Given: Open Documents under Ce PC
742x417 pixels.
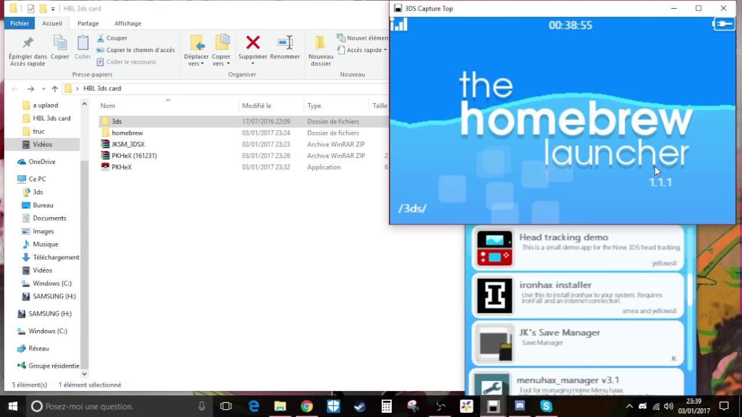Looking at the screenshot, I should pos(49,218).
